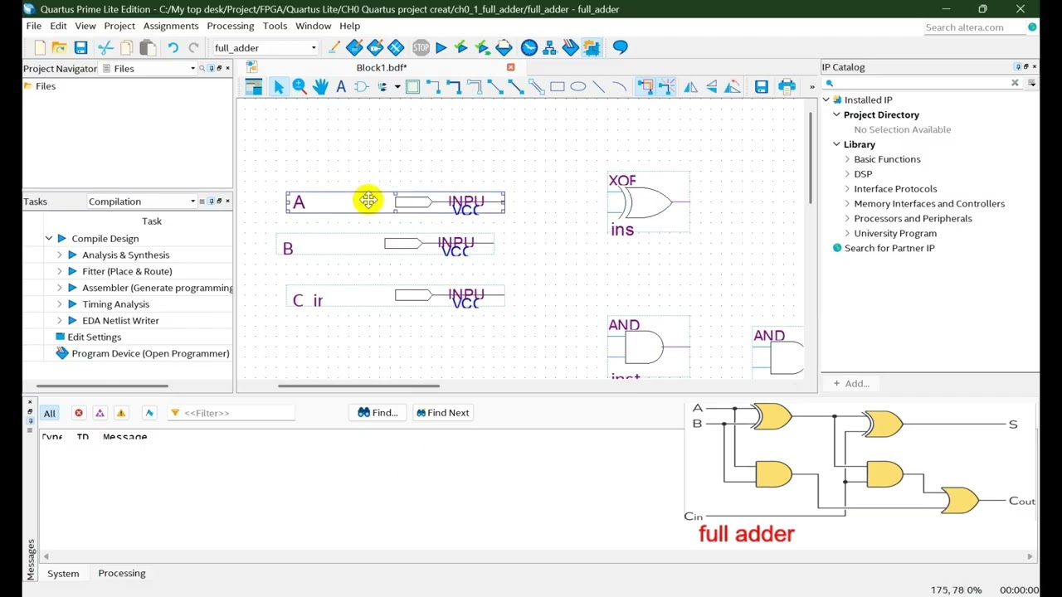Select the Orthogonal Node wire tool
The image size is (1062, 597).
[433, 86]
